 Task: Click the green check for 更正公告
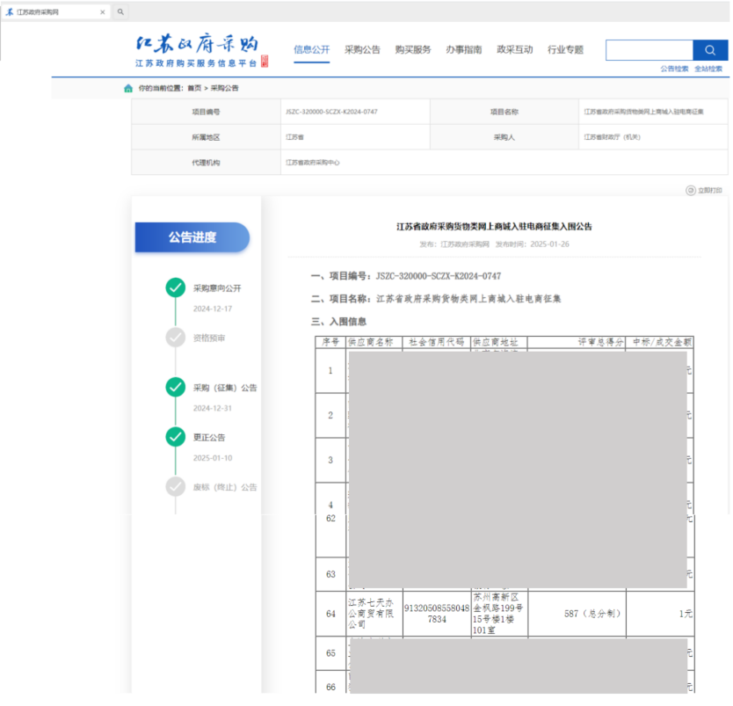click(175, 437)
